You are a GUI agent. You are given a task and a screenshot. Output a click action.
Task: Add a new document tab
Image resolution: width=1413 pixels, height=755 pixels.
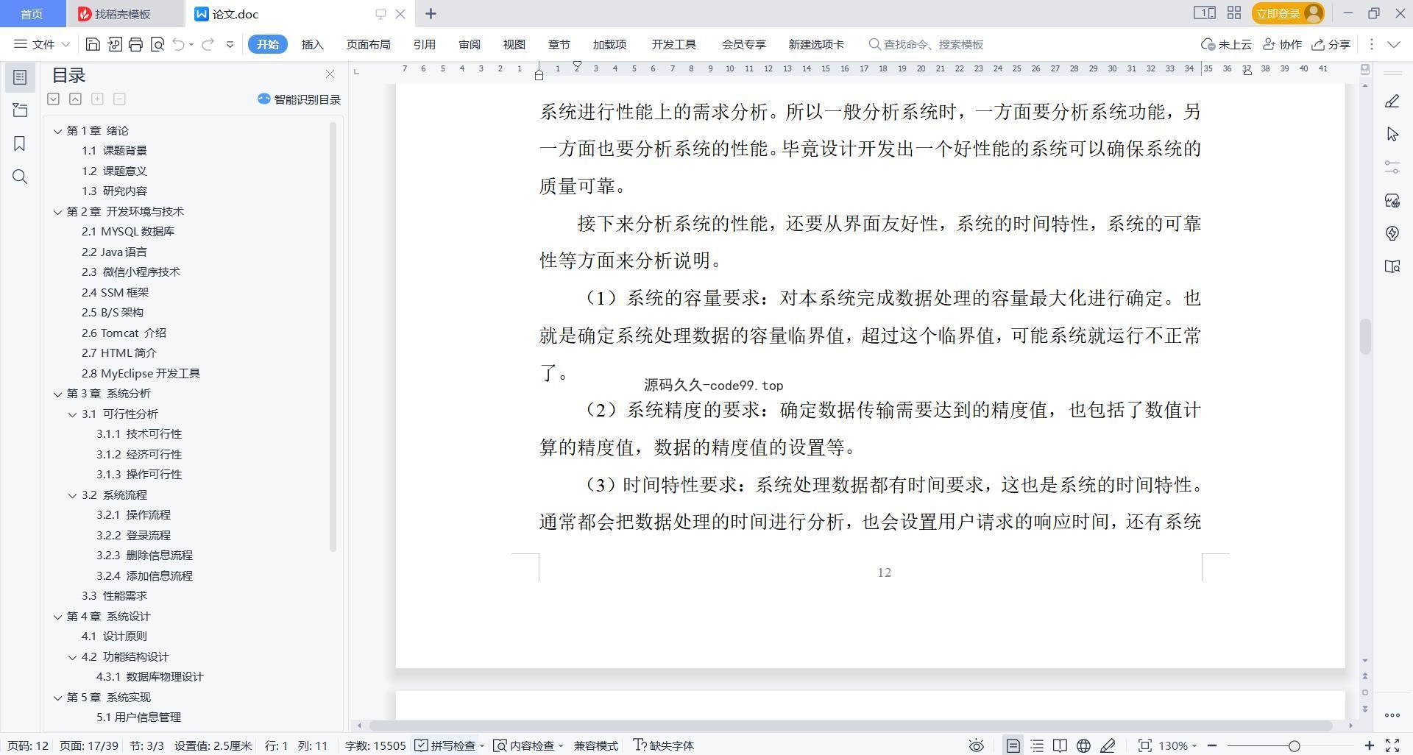(x=431, y=13)
